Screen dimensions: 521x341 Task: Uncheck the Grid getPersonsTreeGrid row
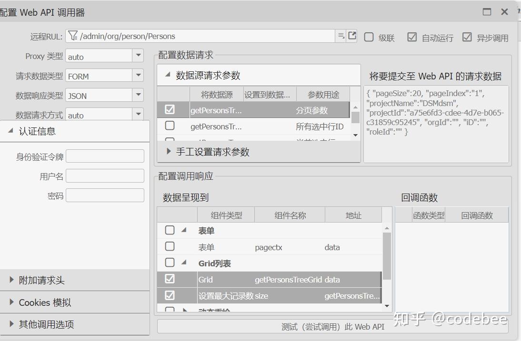click(169, 279)
